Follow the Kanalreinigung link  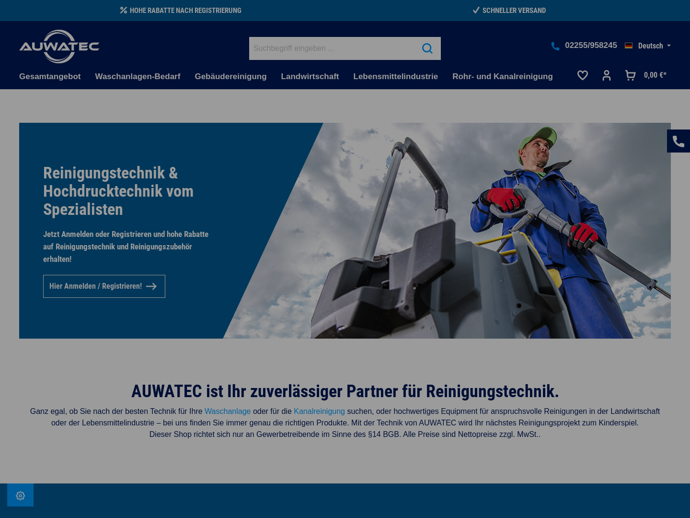(x=319, y=411)
